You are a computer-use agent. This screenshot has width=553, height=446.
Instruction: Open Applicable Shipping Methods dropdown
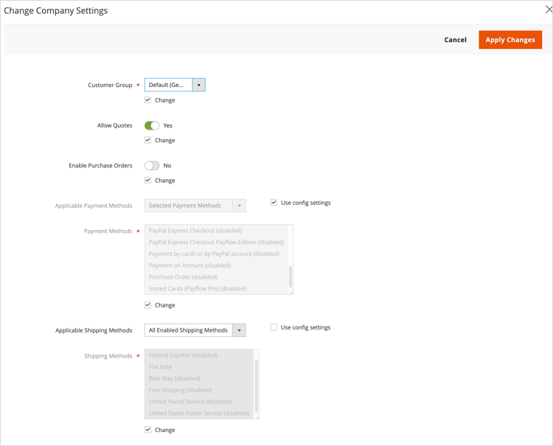tap(195, 330)
